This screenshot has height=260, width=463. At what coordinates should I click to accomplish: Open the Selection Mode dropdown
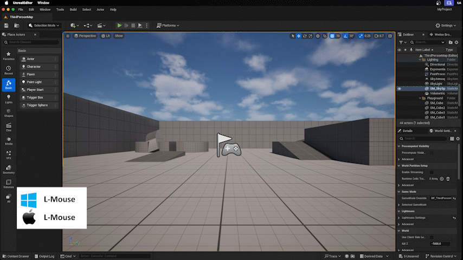[44, 25]
